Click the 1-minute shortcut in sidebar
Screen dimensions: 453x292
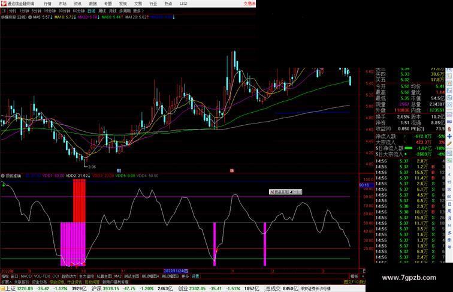(449, 168)
